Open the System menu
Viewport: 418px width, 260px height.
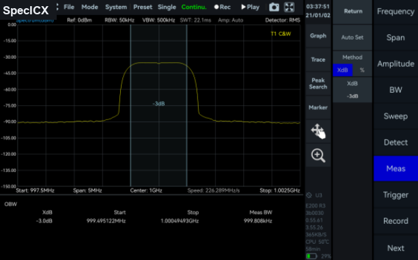point(116,8)
